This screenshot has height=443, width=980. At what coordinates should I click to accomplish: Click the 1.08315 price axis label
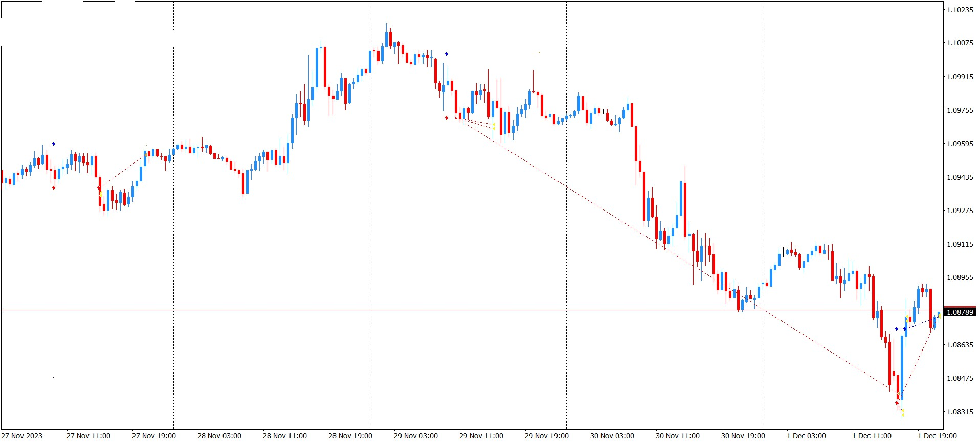click(x=960, y=412)
